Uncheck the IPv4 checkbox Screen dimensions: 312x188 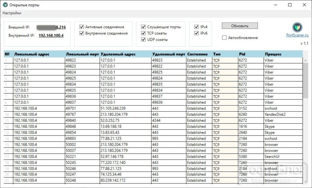[197, 27]
